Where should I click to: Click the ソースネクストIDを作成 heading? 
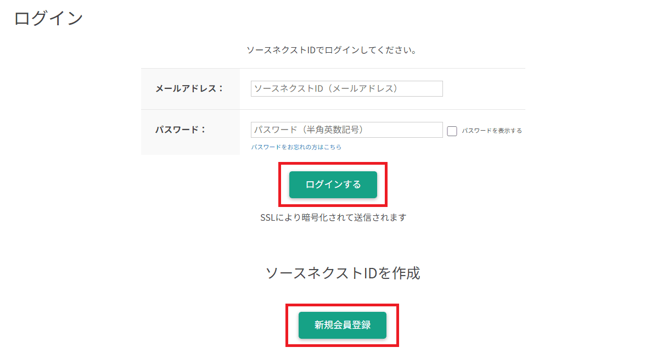point(343,273)
